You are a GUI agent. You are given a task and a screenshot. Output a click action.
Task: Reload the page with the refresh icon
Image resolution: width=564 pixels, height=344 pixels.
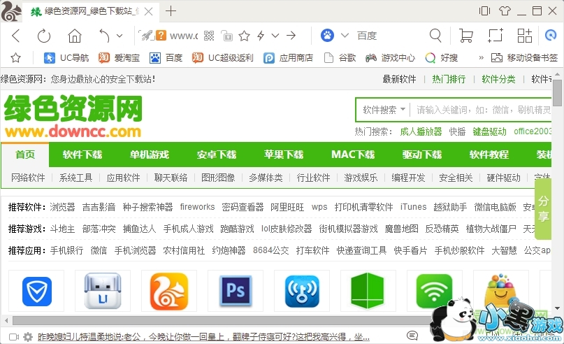[x=44, y=36]
